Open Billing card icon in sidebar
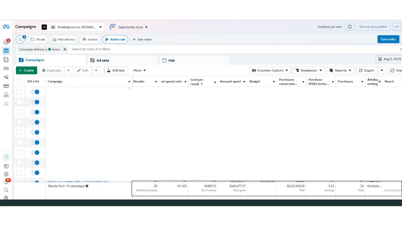 pos(6,86)
